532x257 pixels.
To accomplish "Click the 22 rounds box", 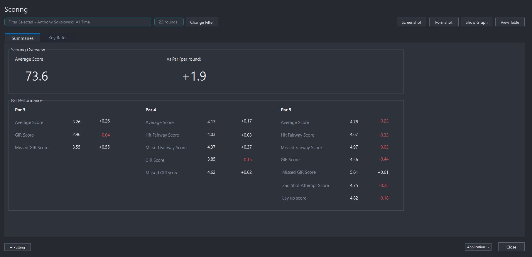I will tap(169, 22).
